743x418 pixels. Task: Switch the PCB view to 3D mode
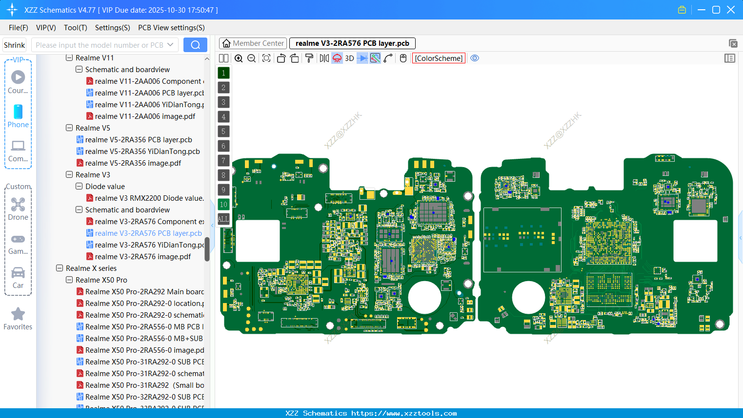coord(348,58)
